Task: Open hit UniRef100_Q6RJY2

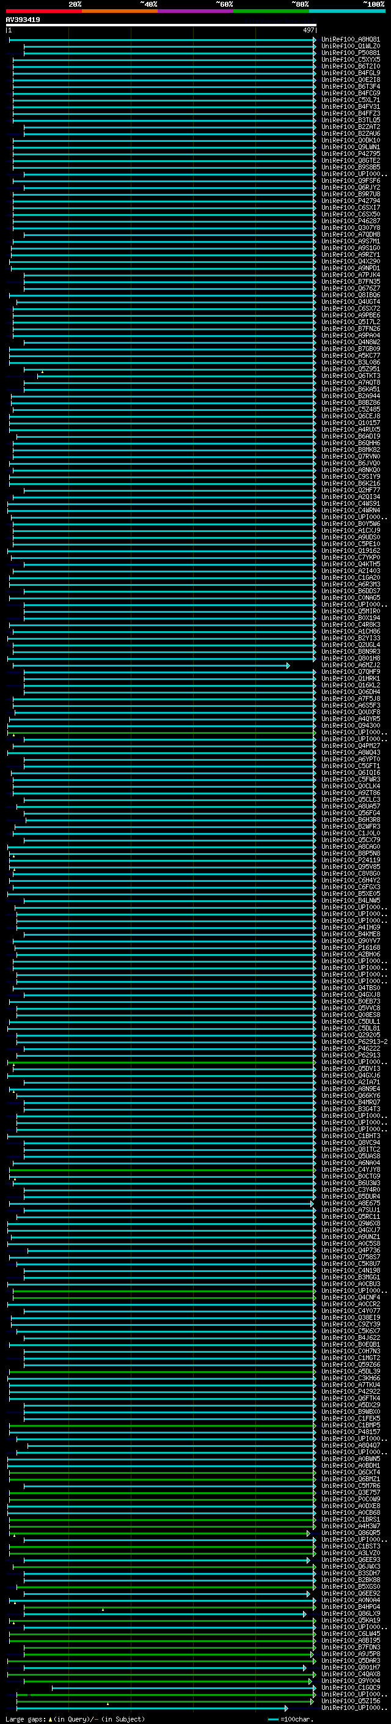Action: (x=350, y=187)
